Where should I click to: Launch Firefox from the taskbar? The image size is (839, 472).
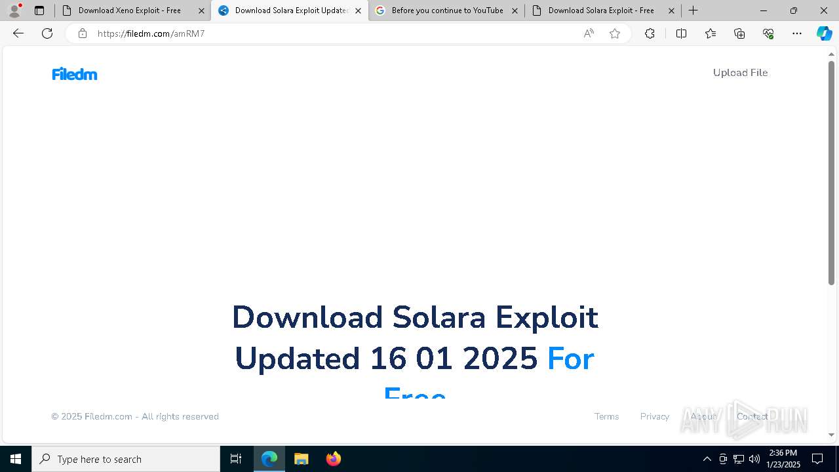click(333, 459)
